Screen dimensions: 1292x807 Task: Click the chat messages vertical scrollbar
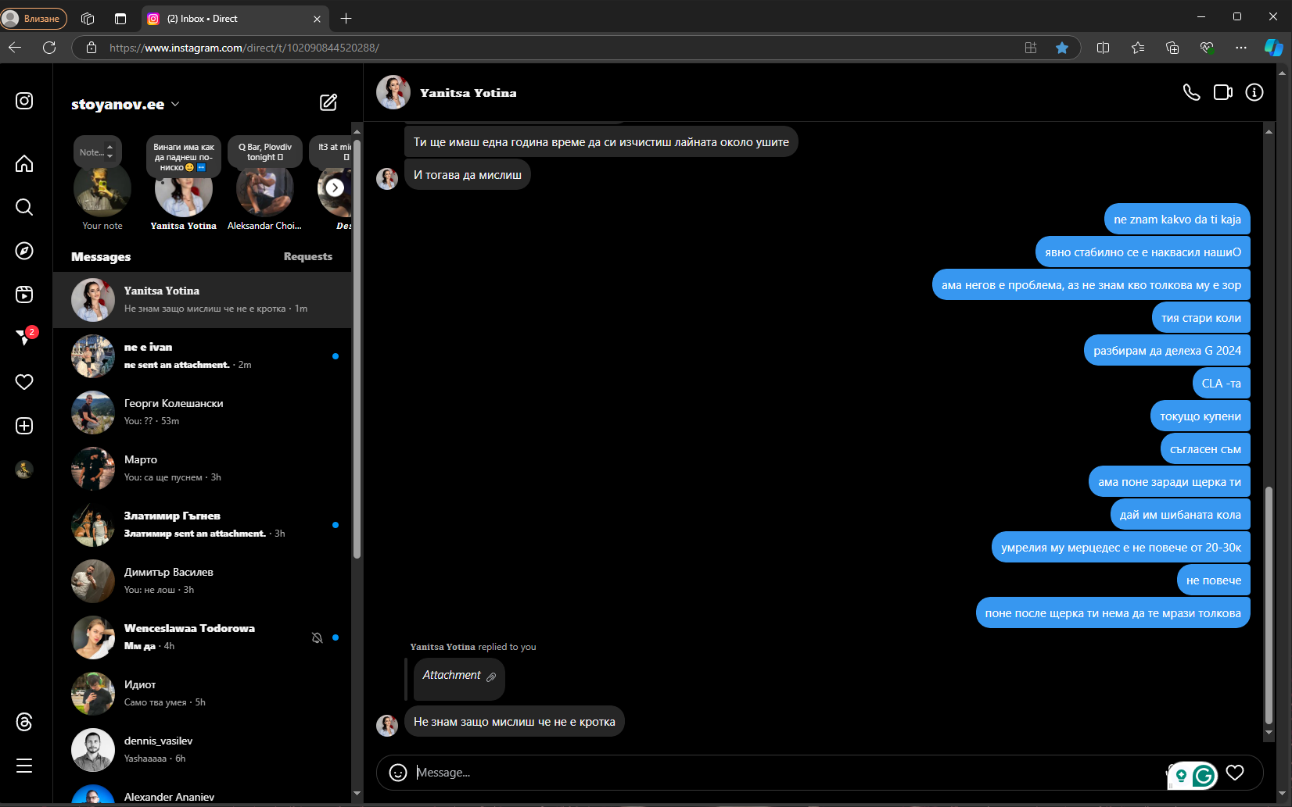tap(1269, 606)
